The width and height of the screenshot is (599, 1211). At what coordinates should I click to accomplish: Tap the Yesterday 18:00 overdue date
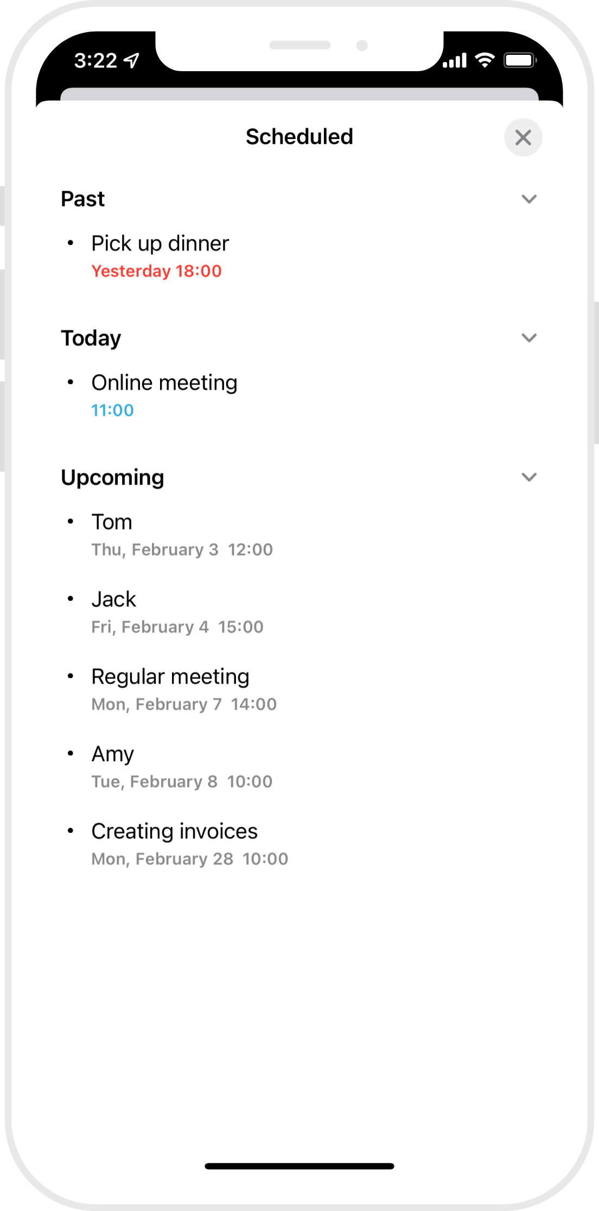(x=156, y=271)
